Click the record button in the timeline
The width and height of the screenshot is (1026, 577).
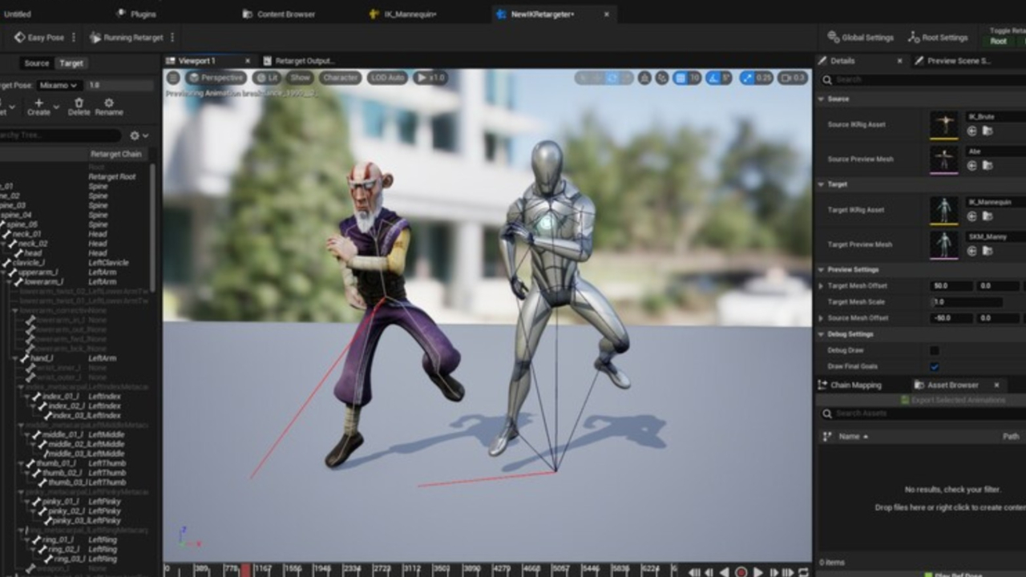coord(741,572)
